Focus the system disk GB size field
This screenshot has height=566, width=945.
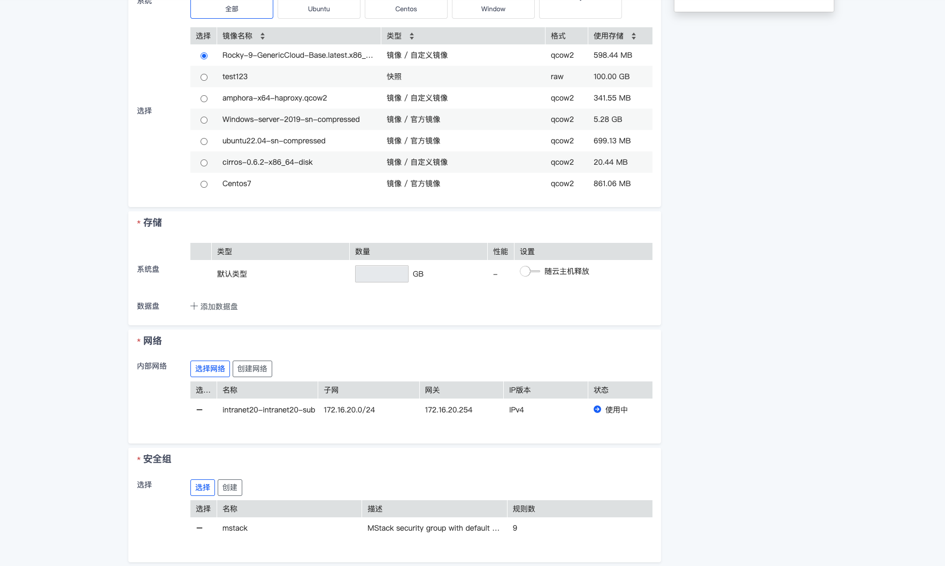pos(381,274)
